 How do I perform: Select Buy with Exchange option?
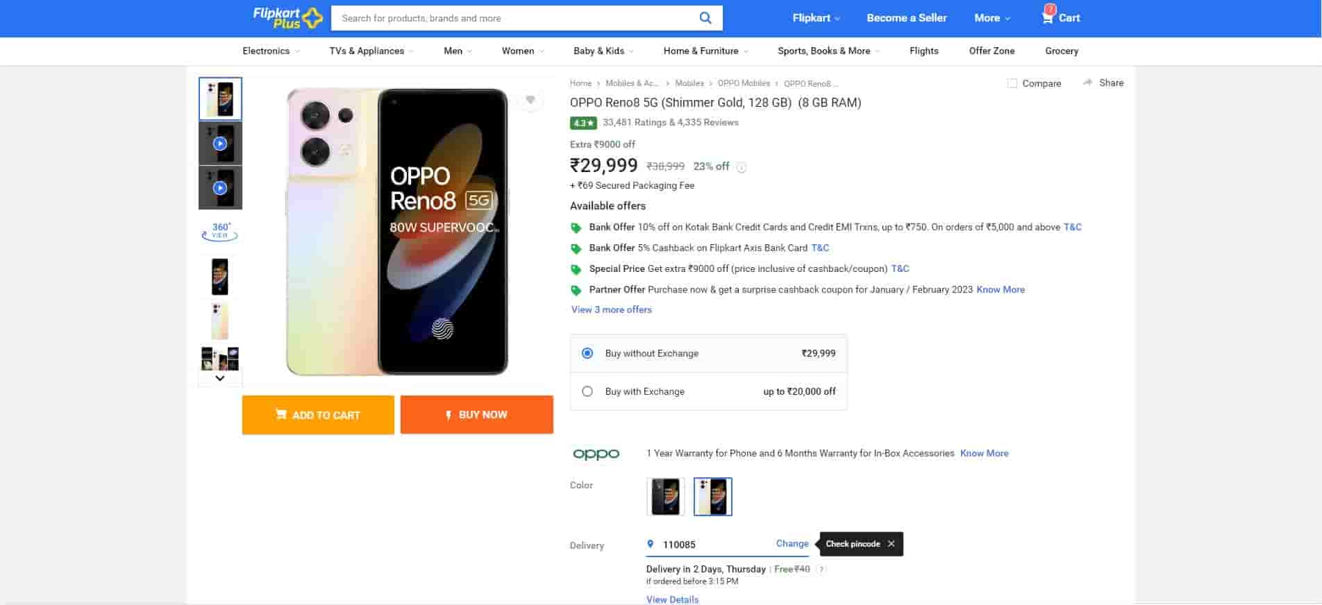(587, 391)
